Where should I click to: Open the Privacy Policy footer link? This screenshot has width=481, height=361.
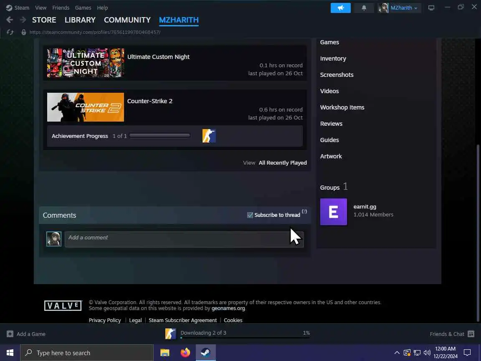(x=105, y=320)
